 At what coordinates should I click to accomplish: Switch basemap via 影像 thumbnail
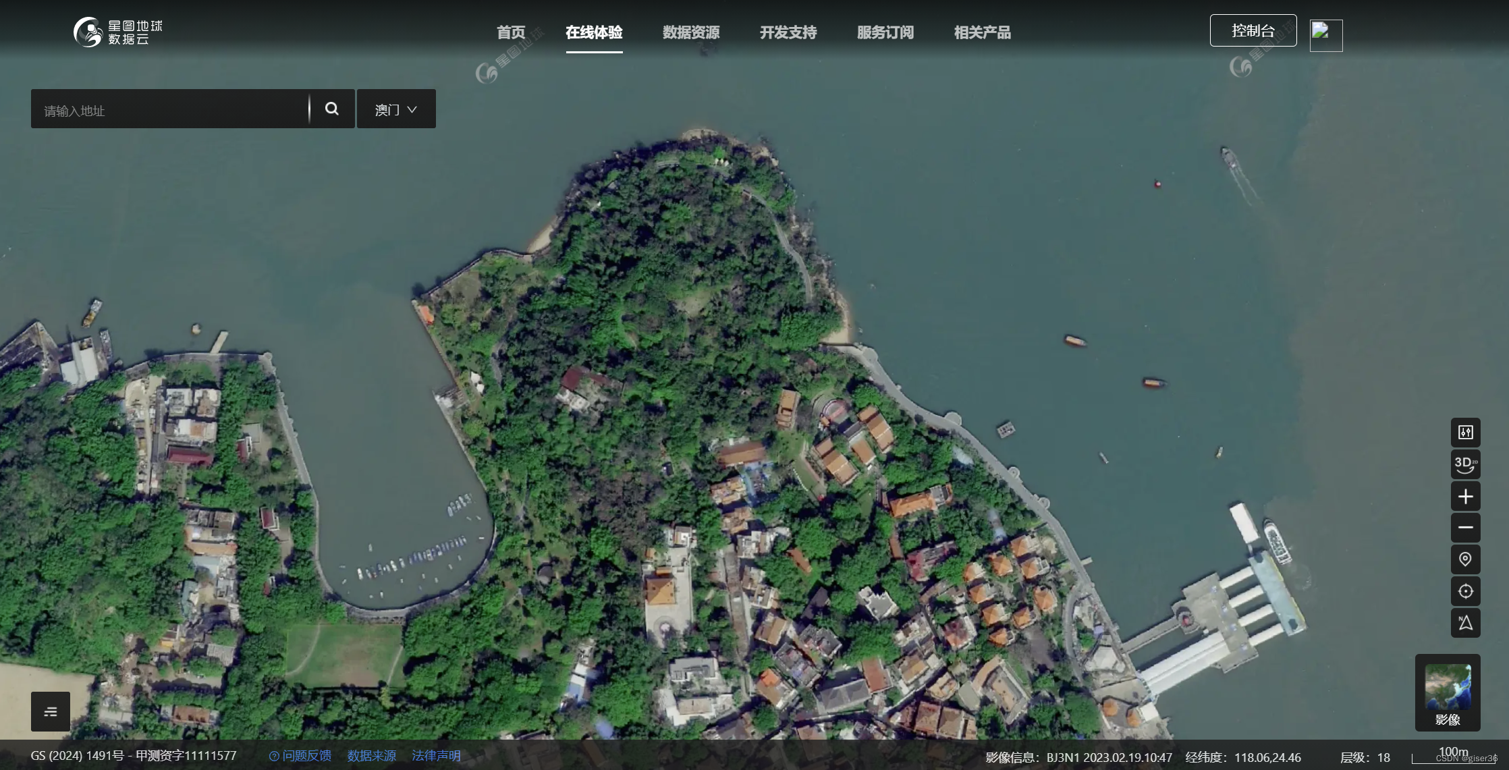1448,693
